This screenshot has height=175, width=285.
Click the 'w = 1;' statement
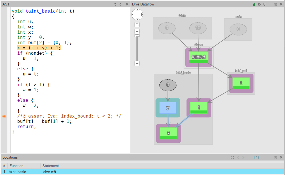31,90
